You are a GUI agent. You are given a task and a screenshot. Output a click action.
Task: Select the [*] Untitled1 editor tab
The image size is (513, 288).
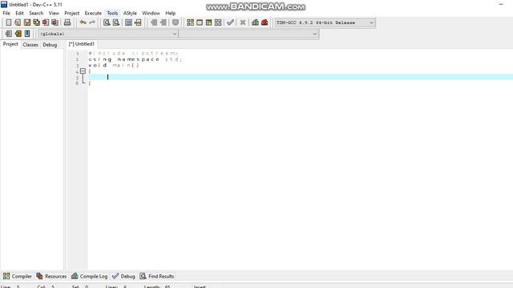82,44
